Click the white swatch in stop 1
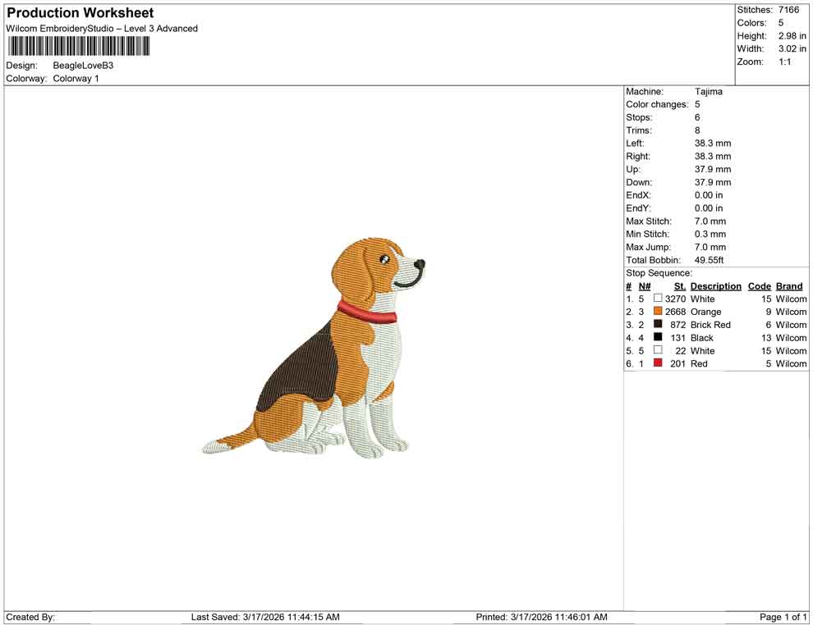This screenshot has width=813, height=625. click(x=658, y=299)
